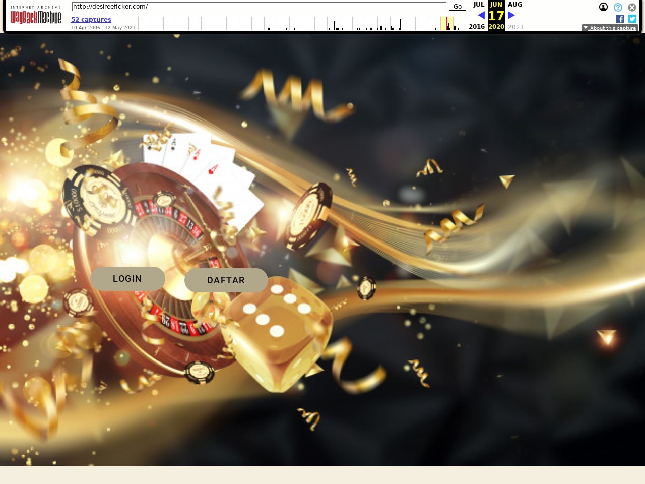The height and width of the screenshot is (484, 645).
Task: Jump to the 2016 year capture
Action: 477,27
